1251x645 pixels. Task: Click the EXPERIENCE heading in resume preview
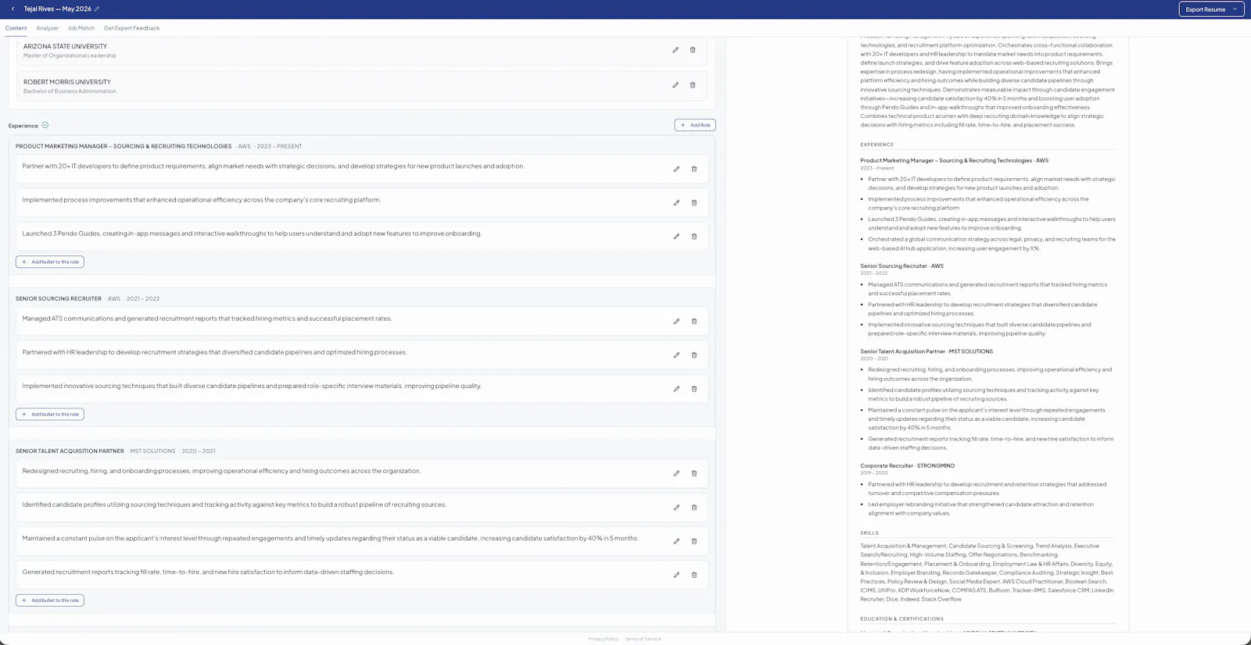(876, 144)
